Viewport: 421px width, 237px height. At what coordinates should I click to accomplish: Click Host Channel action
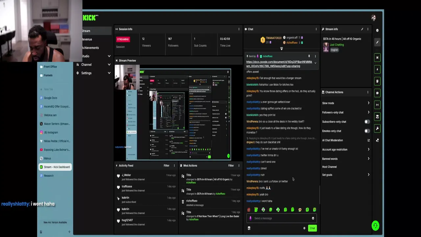(x=330, y=167)
